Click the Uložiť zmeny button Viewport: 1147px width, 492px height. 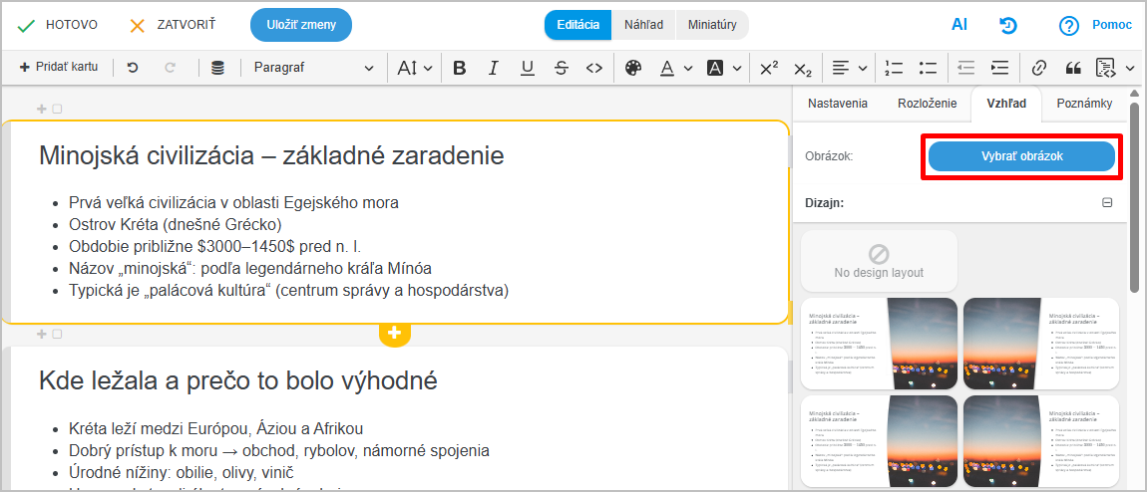[301, 25]
